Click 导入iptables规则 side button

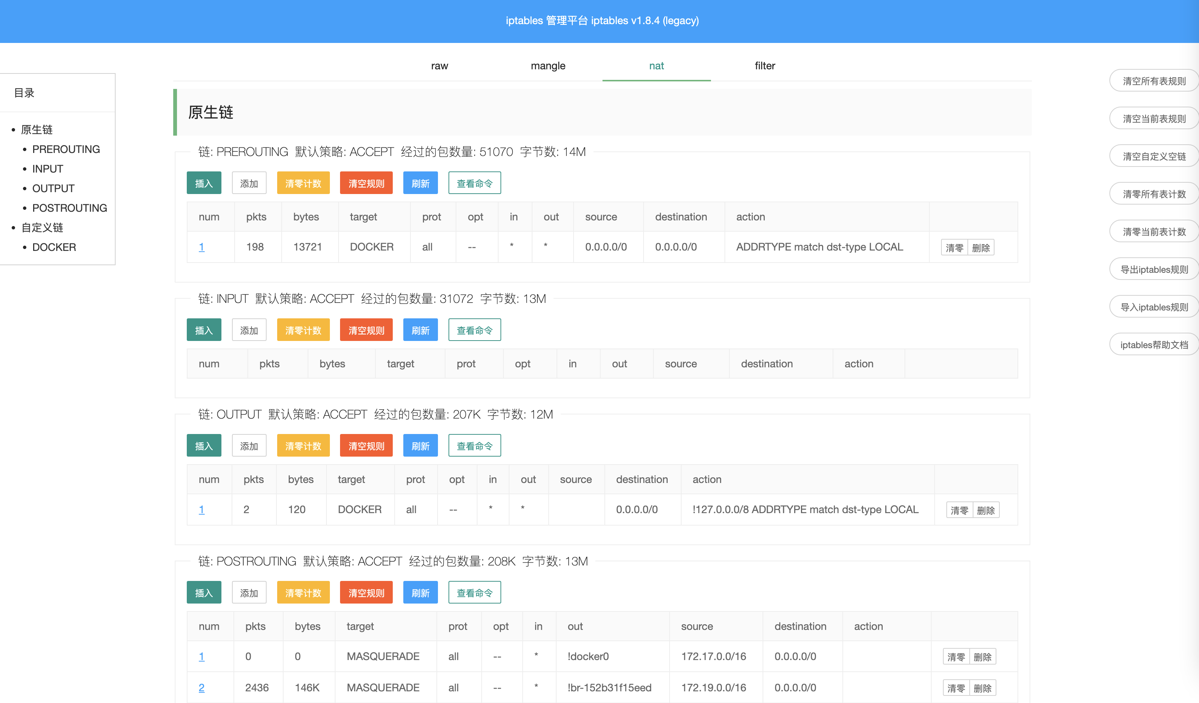tap(1154, 307)
